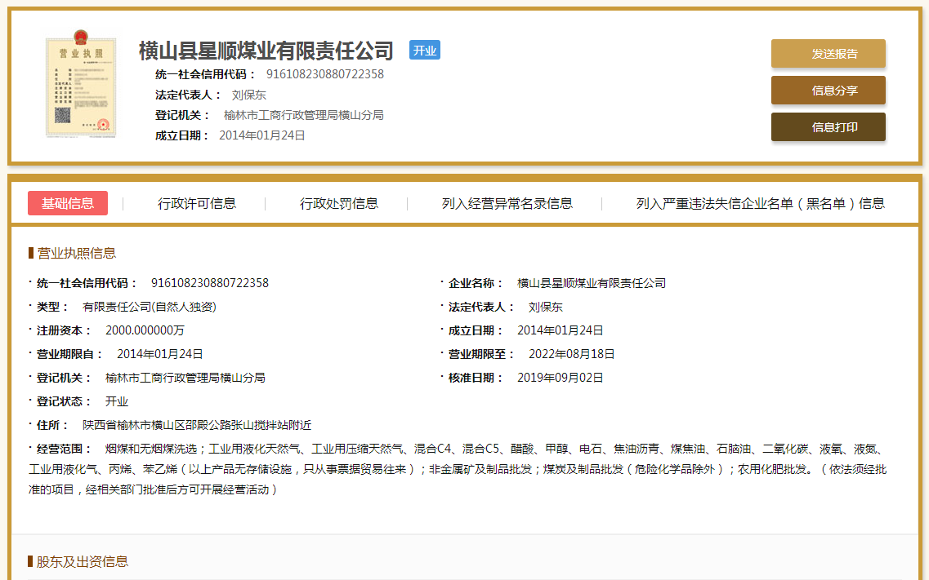929x580 pixels.
Task: Click the 核准日期 value 2019年09月02日
Action: point(560,378)
